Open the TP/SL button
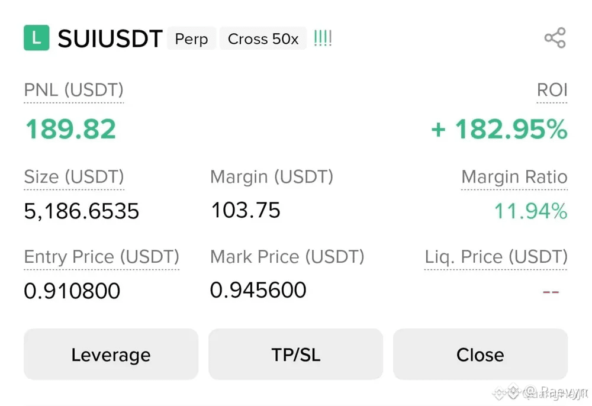 [x=295, y=354]
